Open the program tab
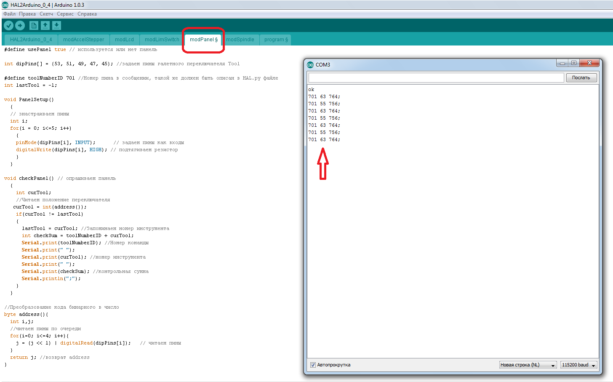613x382 pixels. click(x=275, y=40)
